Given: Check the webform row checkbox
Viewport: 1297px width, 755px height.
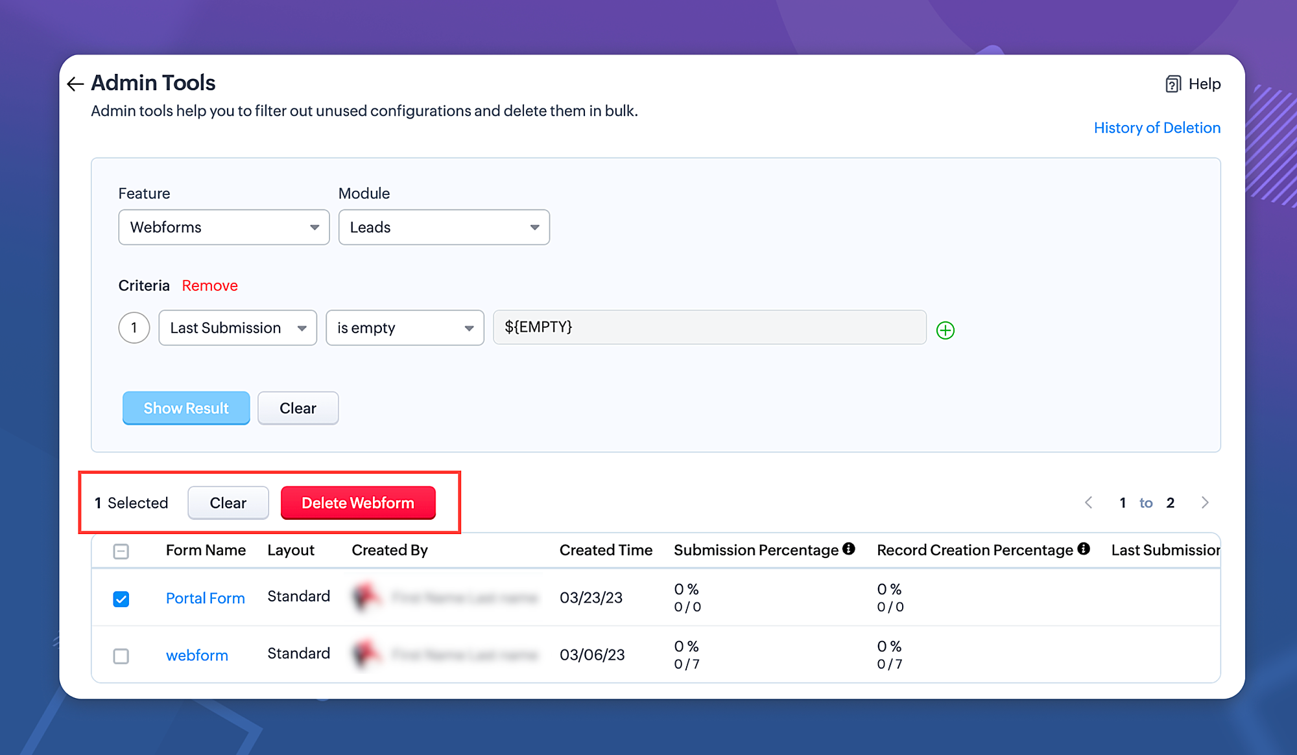Looking at the screenshot, I should coord(121,656).
